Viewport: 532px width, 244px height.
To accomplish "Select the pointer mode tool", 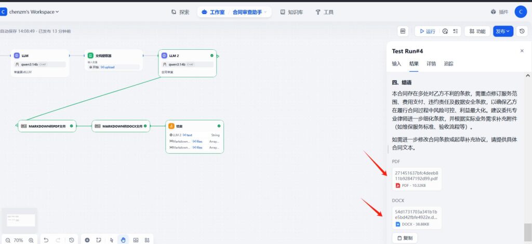I will coord(112,240).
